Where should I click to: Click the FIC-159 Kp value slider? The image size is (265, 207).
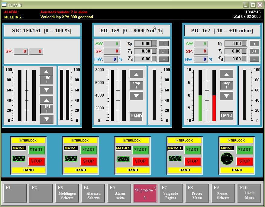coord(145,43)
